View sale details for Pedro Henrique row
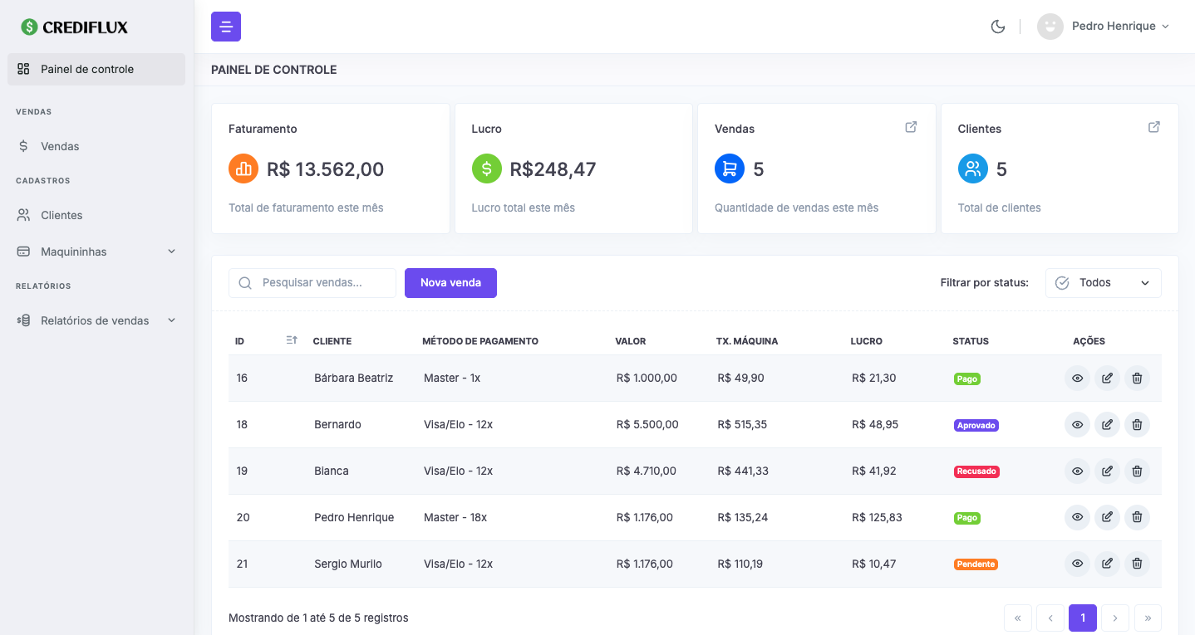Screen dimensions: 1195x635 [x=1077, y=518]
